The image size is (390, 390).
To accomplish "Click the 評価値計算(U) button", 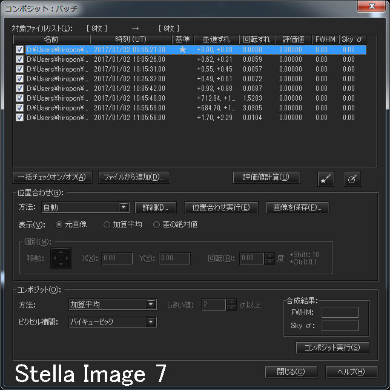I will tap(266, 177).
